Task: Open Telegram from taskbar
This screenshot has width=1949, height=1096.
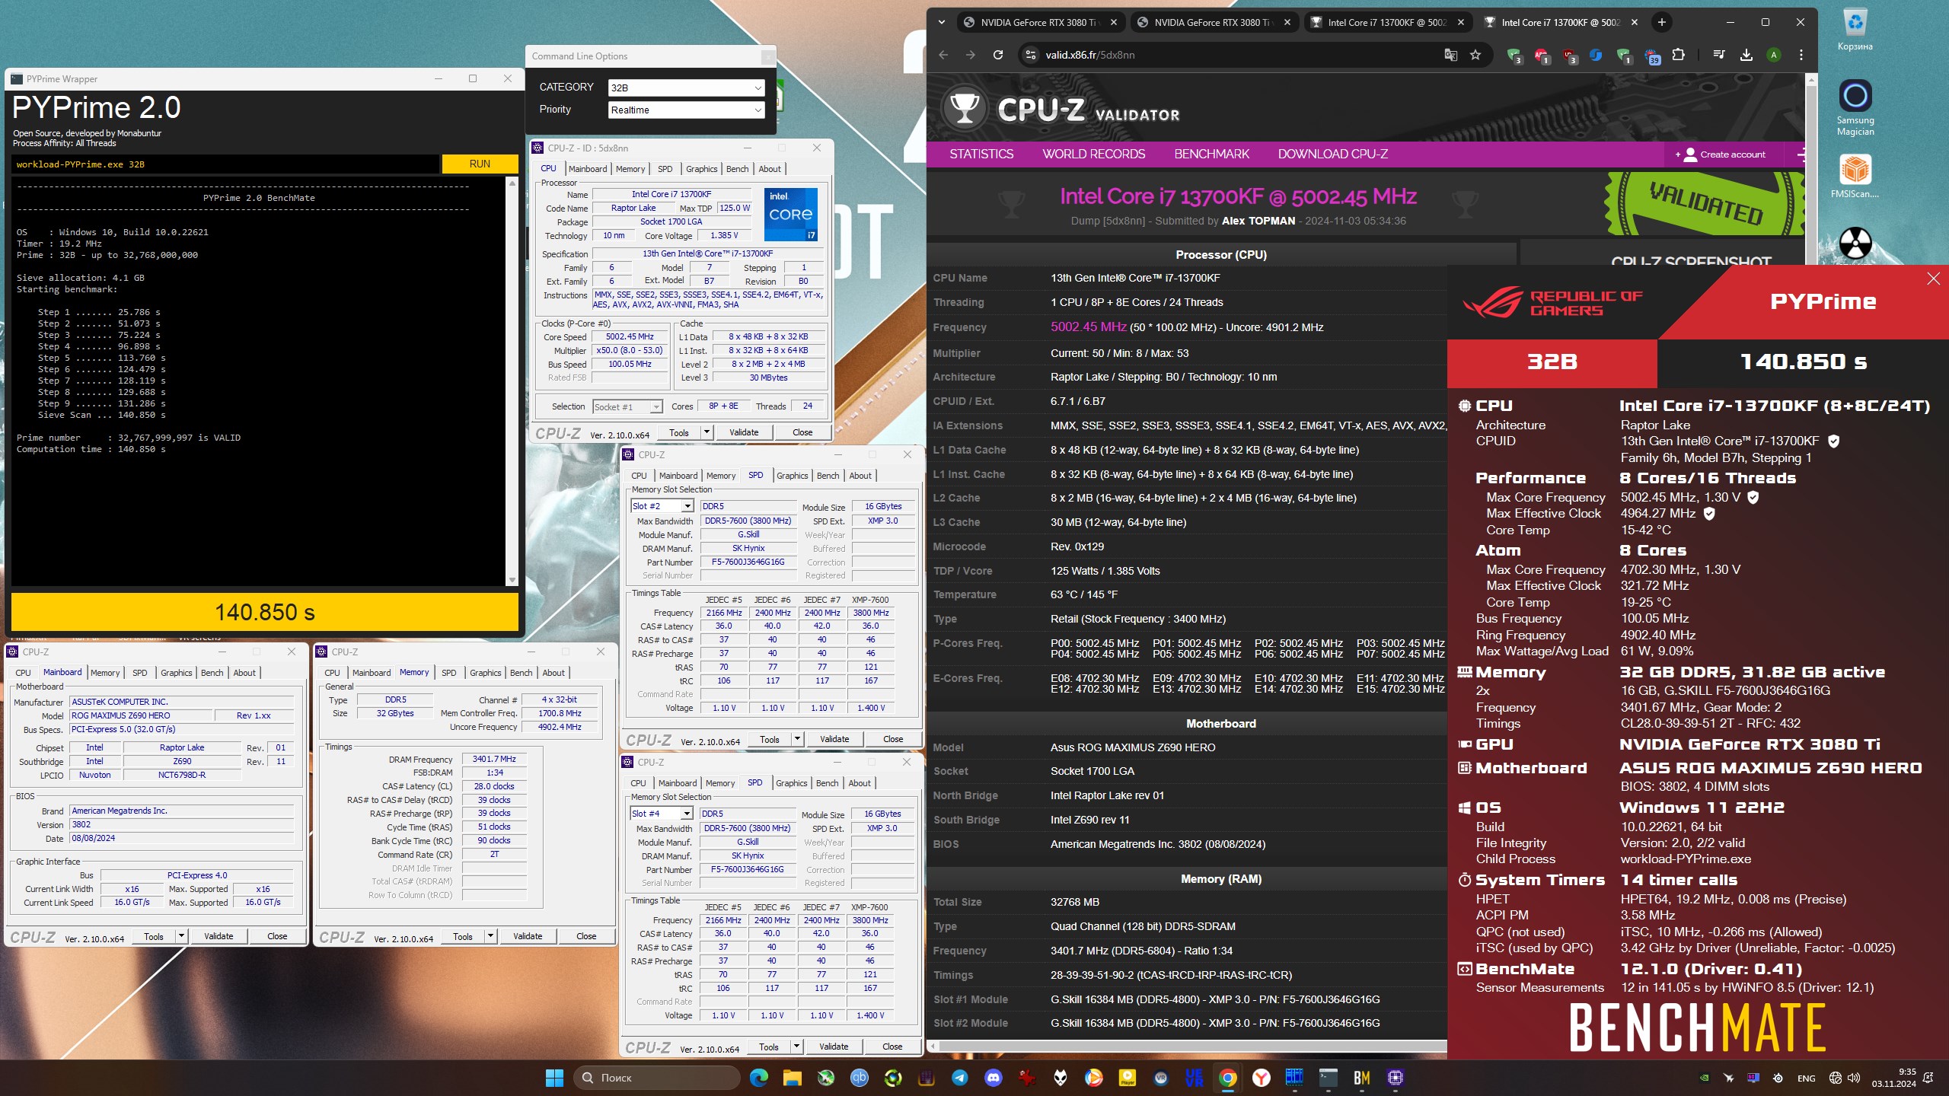Action: [x=959, y=1078]
